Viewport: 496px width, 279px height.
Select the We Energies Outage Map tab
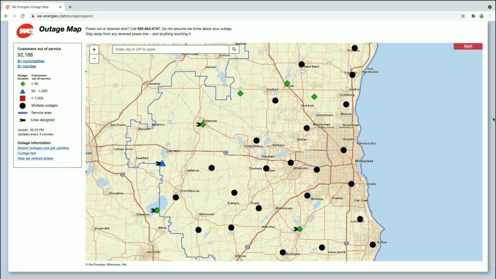coord(34,7)
